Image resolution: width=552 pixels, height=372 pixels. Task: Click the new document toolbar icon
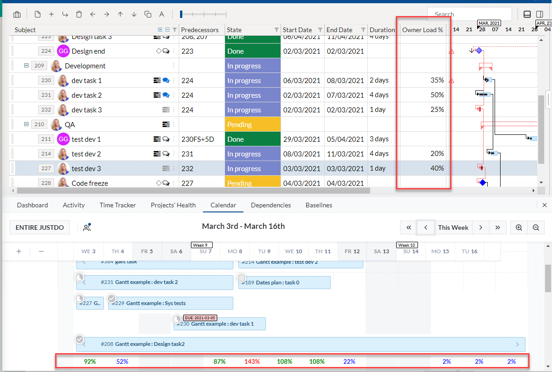[x=37, y=14]
